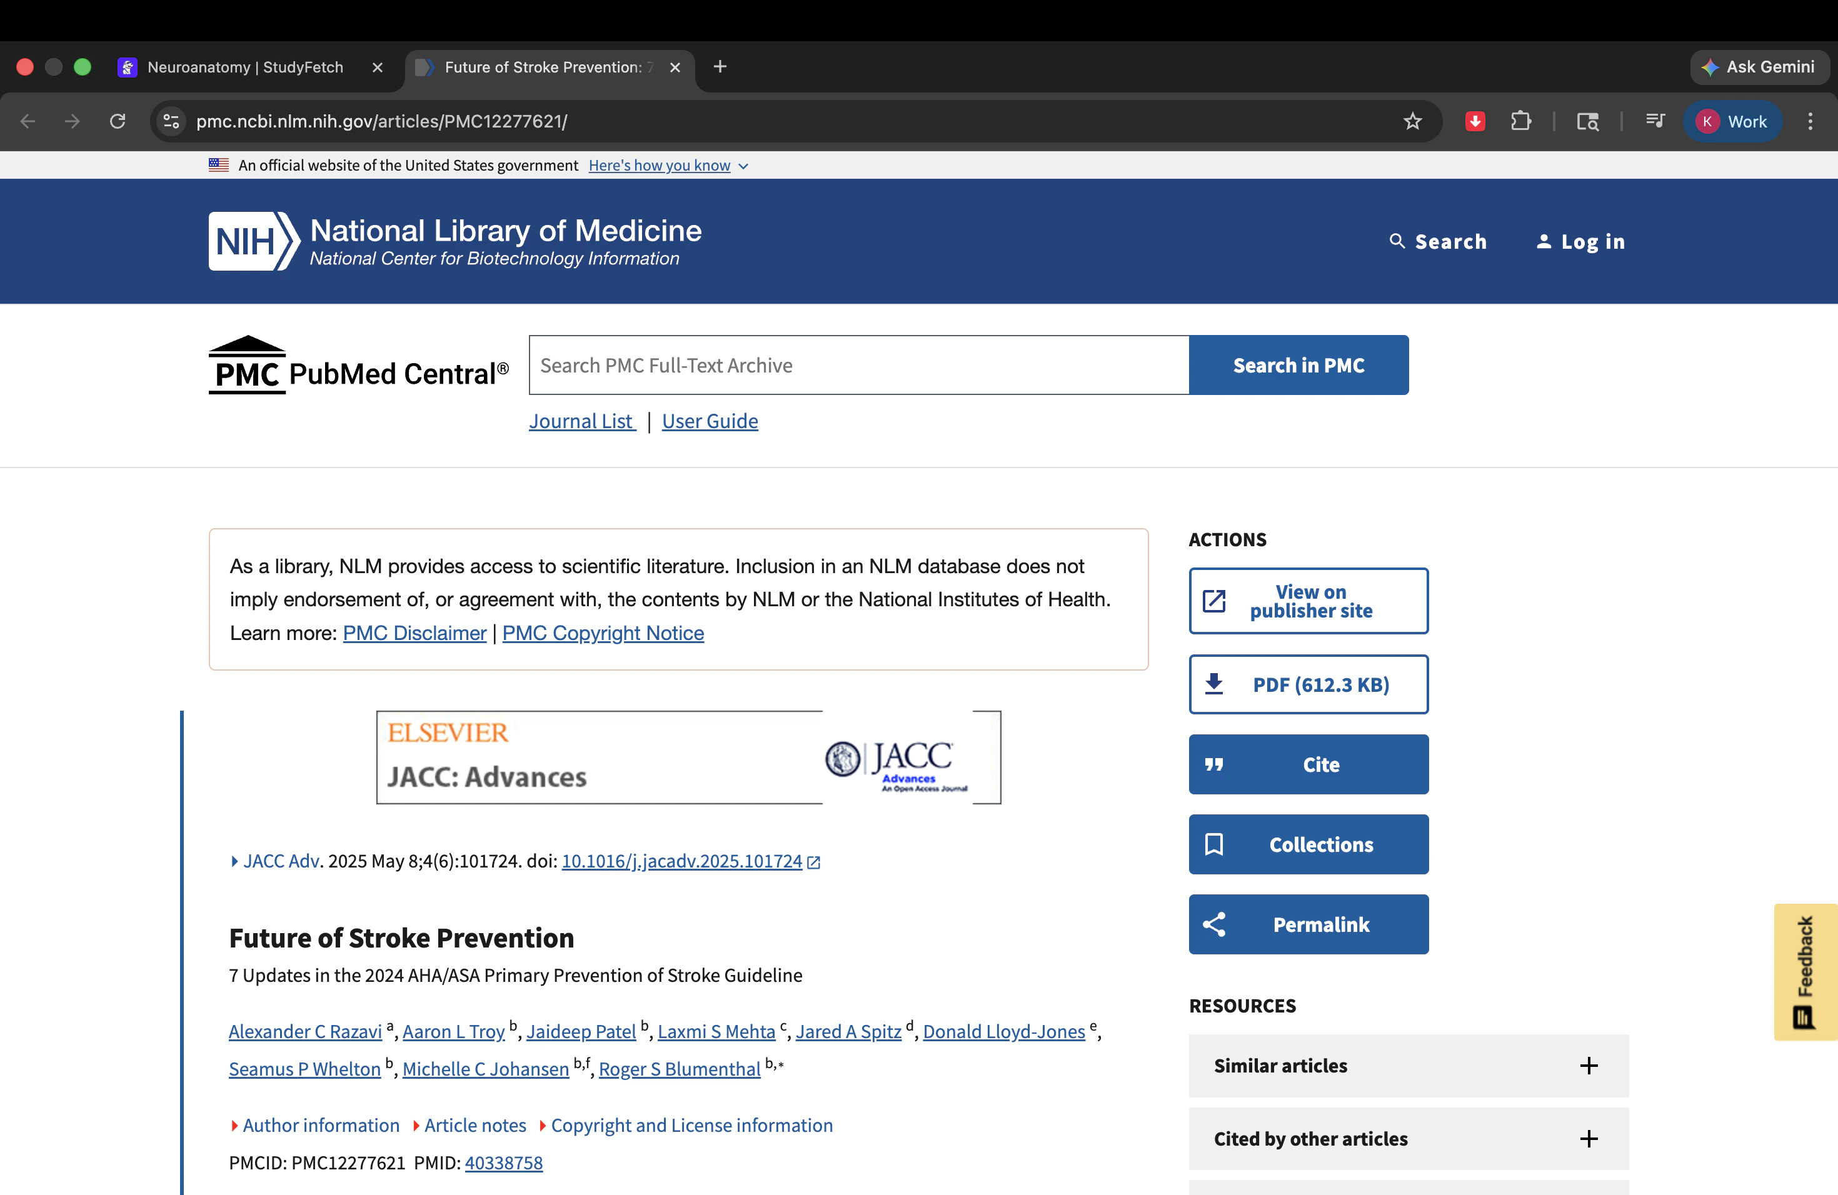The width and height of the screenshot is (1838, 1195).
Task: Open the Chrome extensions puzzle icon
Action: [x=1520, y=121]
